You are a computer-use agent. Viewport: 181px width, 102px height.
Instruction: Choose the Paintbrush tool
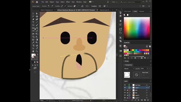tap(37, 25)
